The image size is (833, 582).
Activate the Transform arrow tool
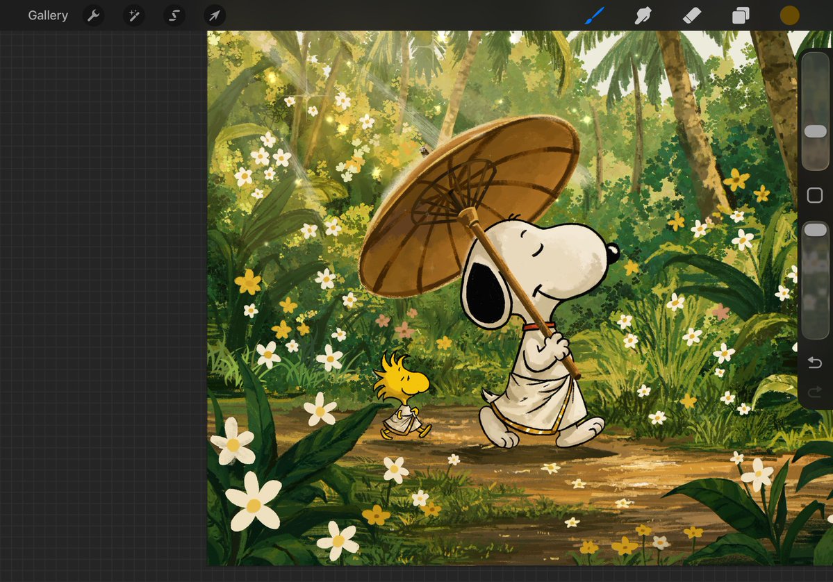point(215,15)
